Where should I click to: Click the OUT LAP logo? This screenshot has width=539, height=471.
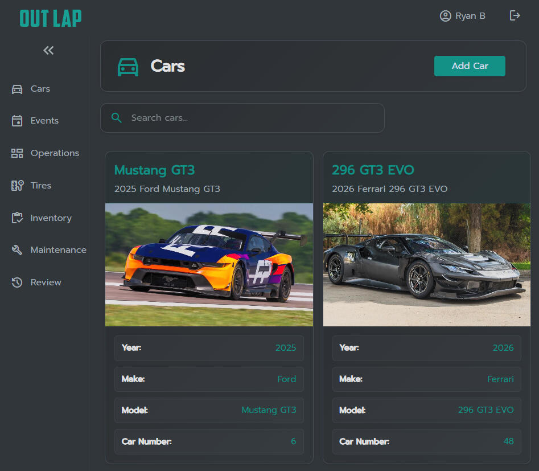(51, 18)
